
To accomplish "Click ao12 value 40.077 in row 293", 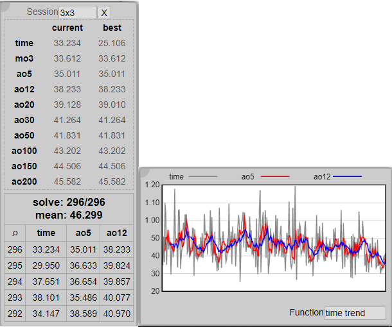I will tap(117, 298).
